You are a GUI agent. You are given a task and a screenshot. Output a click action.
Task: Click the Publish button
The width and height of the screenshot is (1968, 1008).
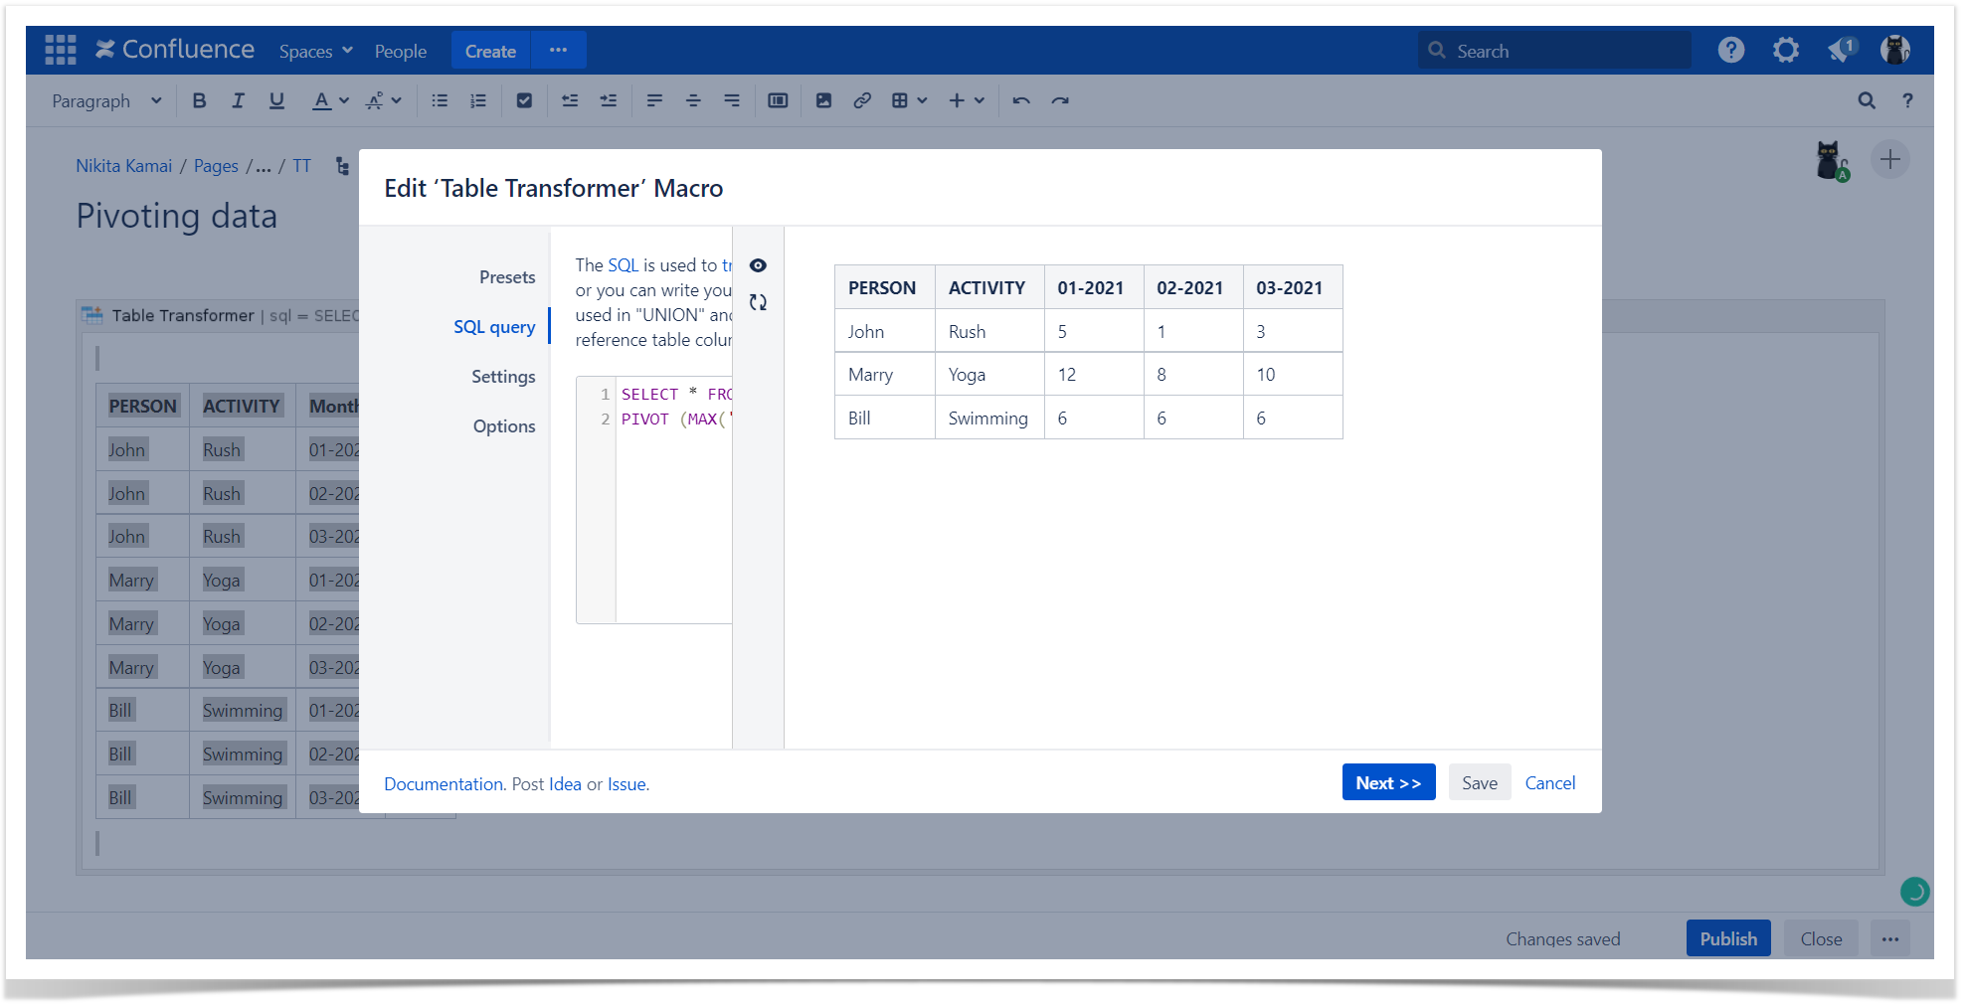[1727, 938]
